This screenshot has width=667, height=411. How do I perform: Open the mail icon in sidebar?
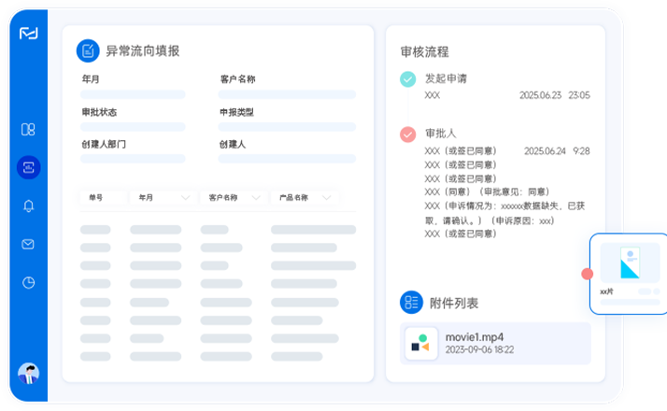click(28, 244)
